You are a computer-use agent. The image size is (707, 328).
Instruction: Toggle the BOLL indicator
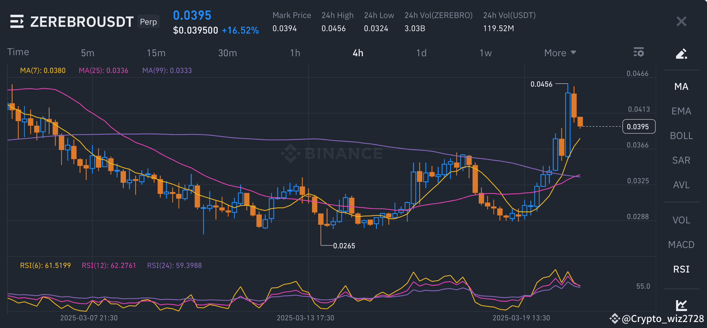[681, 136]
